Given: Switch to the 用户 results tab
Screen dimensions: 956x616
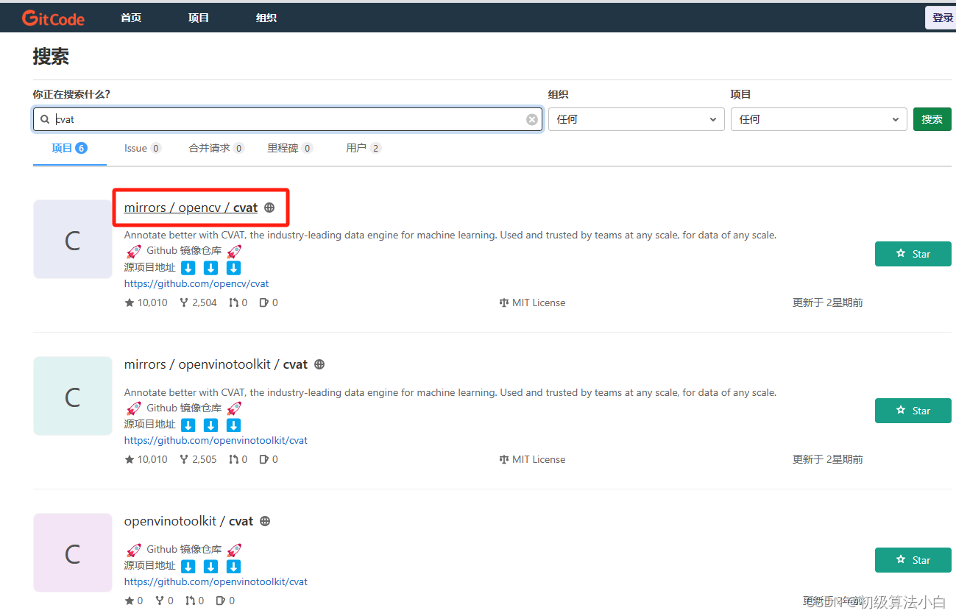Looking at the screenshot, I should (358, 147).
